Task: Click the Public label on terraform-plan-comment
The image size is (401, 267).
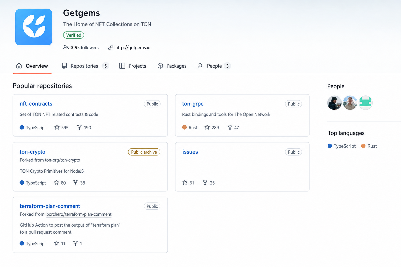Action: [152, 206]
